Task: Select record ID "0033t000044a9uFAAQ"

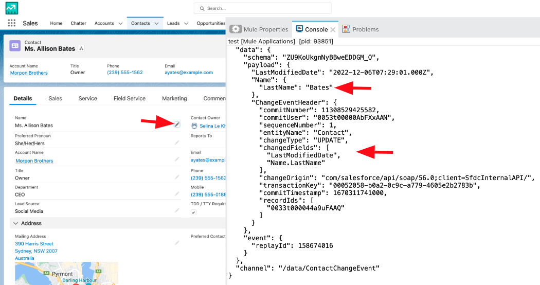Action: (305, 208)
